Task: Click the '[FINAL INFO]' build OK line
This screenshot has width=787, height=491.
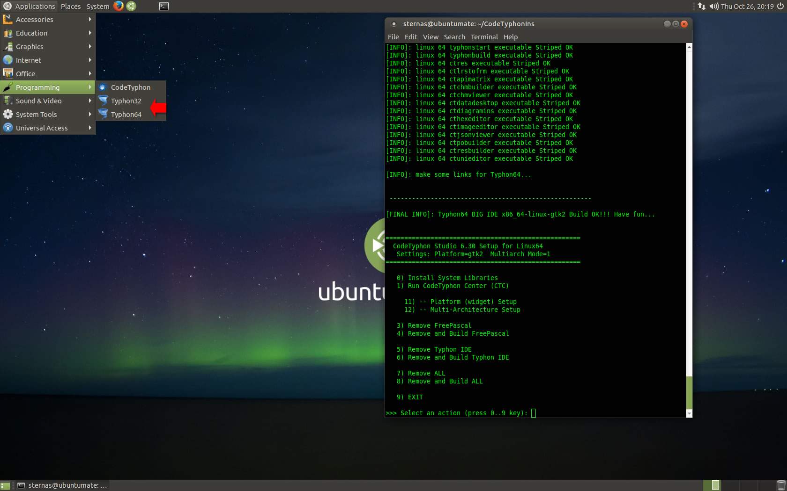Action: 520,214
